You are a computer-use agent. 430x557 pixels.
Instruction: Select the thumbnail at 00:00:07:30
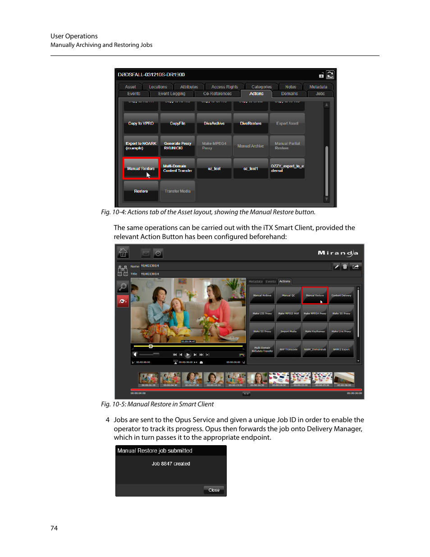192,380
